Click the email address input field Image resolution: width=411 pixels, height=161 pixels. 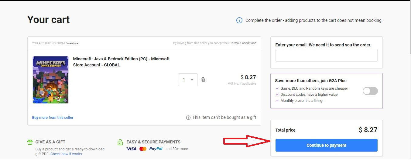[x=326, y=55]
